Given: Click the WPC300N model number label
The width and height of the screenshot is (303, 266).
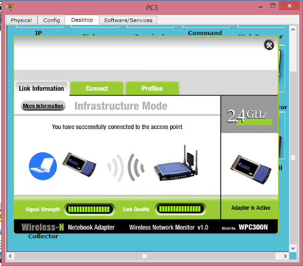Looking at the screenshot, I should 253,227.
